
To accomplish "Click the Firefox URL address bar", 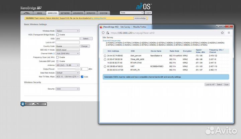I will pos(163,33).
